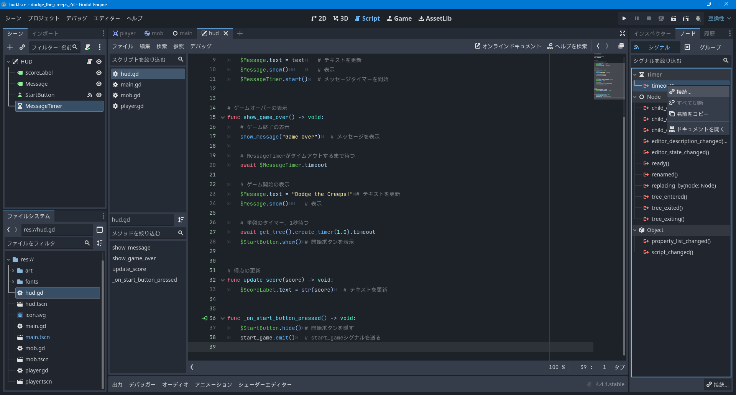This screenshot has width=736, height=395.
Task: Click the FileSystem sort files icon
Action: click(x=100, y=243)
